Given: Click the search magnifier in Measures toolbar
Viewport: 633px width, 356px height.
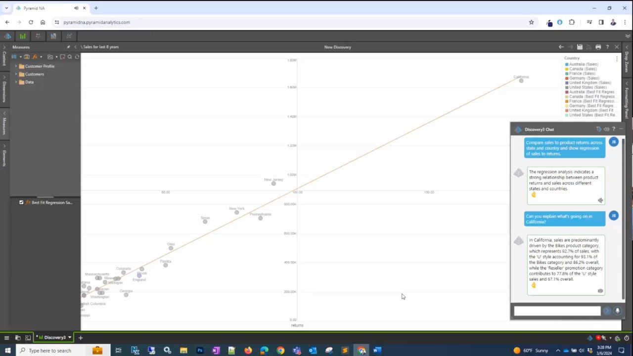Looking at the screenshot, I should (70, 57).
